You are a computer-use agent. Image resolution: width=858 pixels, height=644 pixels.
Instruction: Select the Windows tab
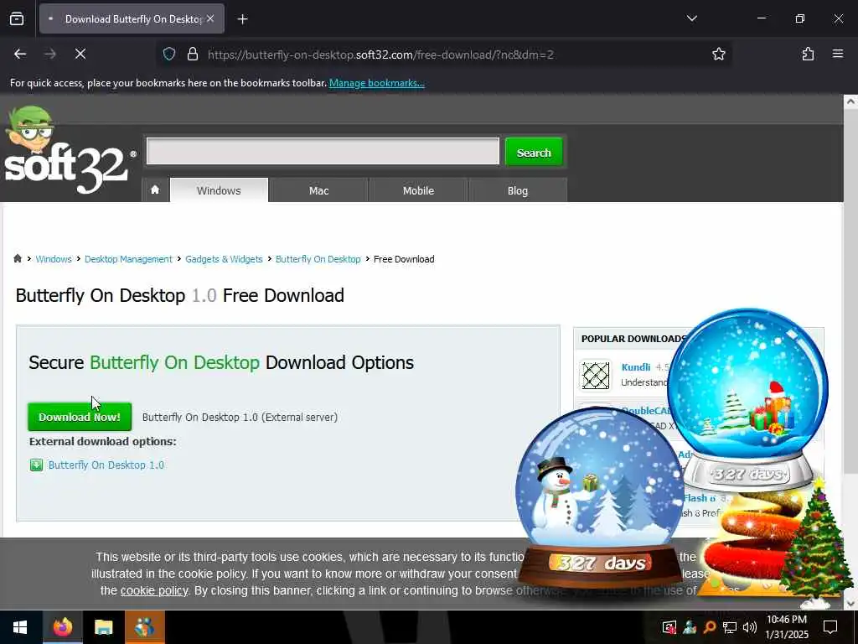click(x=219, y=190)
